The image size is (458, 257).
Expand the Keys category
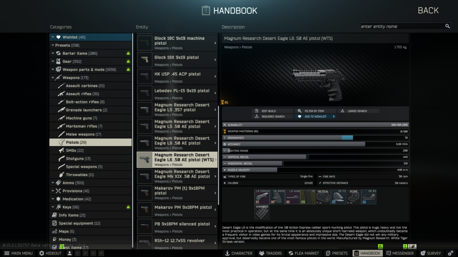(x=53, y=207)
